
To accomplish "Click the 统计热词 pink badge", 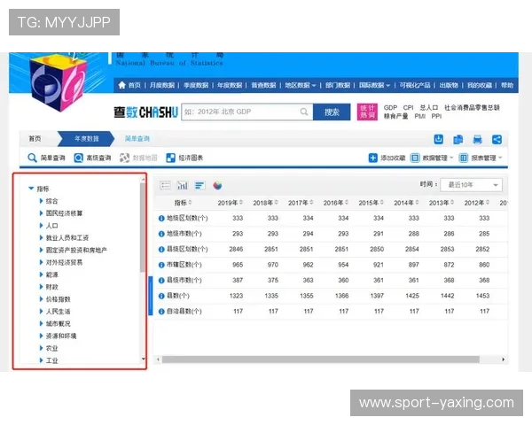I will (367, 112).
